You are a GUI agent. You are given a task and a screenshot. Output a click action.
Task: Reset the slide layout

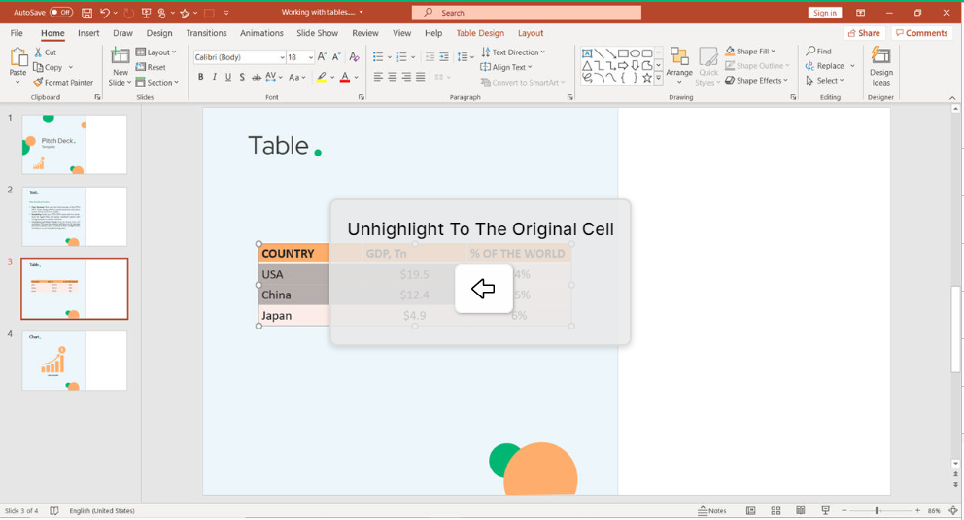pyautogui.click(x=151, y=67)
